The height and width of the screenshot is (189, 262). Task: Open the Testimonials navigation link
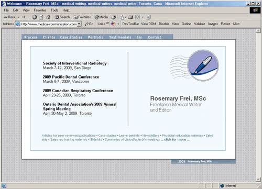point(120,37)
